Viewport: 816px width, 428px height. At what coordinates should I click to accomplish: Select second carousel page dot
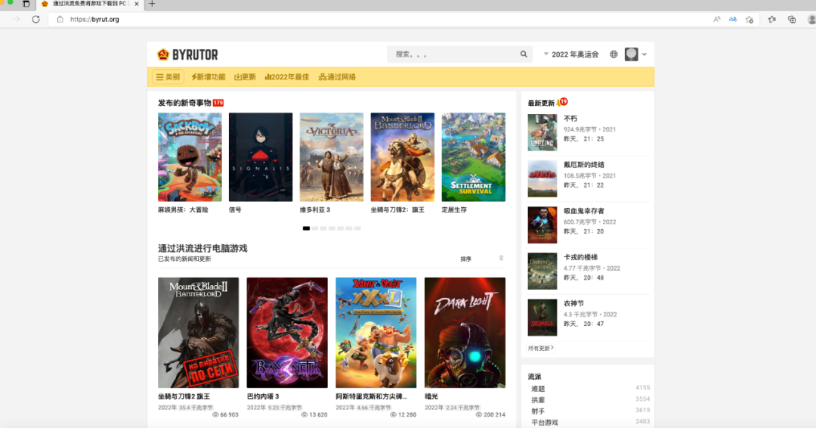tap(315, 228)
